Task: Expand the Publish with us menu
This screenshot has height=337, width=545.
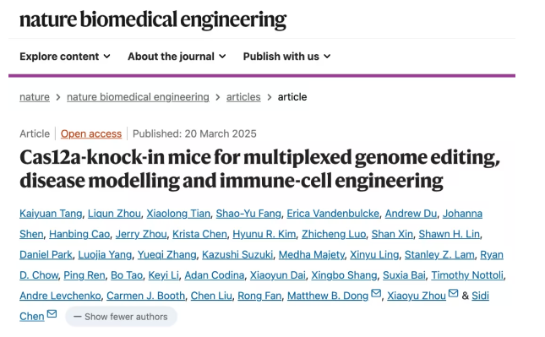Action: [x=286, y=57]
